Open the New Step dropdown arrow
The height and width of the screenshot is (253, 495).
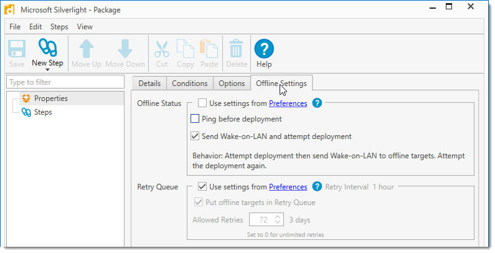tap(47, 70)
